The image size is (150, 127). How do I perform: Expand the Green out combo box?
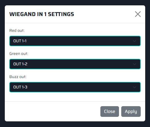(x=75, y=64)
